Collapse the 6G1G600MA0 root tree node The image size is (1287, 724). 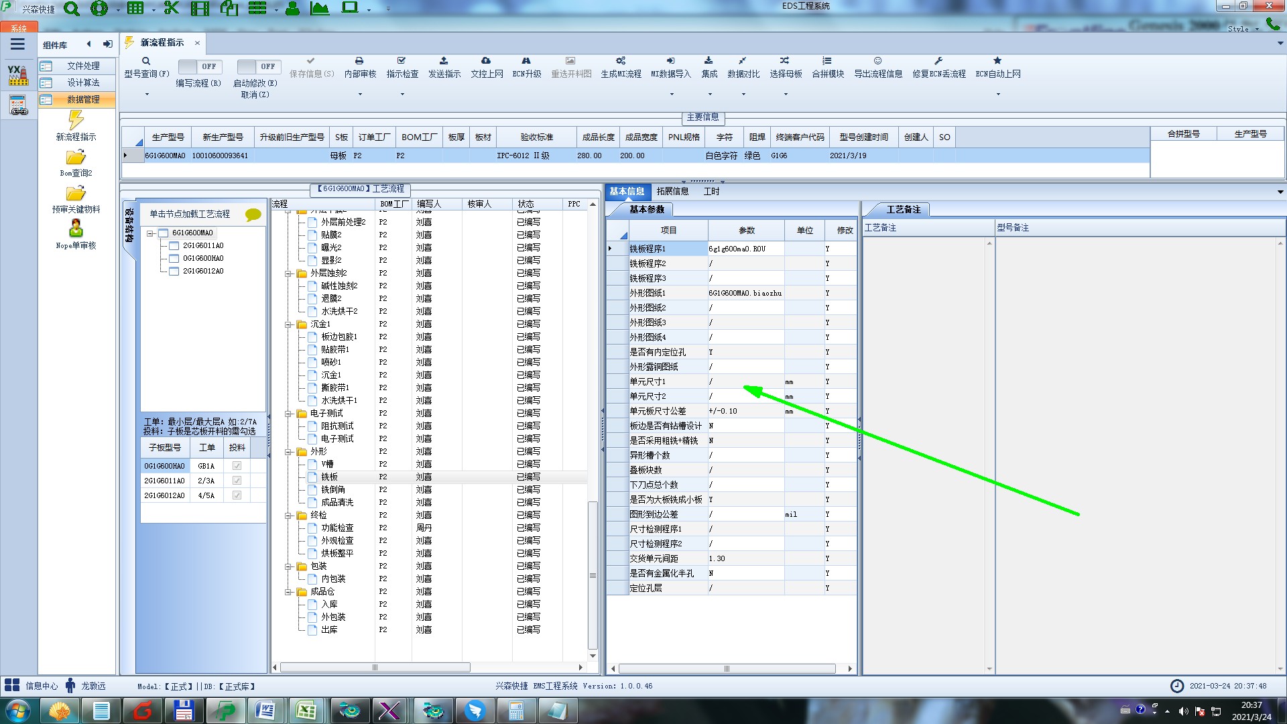coord(151,233)
